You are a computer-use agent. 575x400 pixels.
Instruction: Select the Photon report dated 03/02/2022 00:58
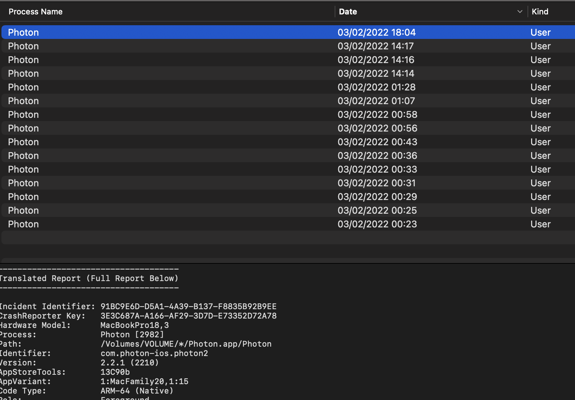click(x=288, y=114)
